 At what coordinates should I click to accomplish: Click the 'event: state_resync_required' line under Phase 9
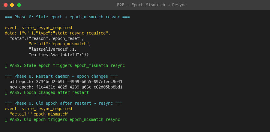(38, 109)
